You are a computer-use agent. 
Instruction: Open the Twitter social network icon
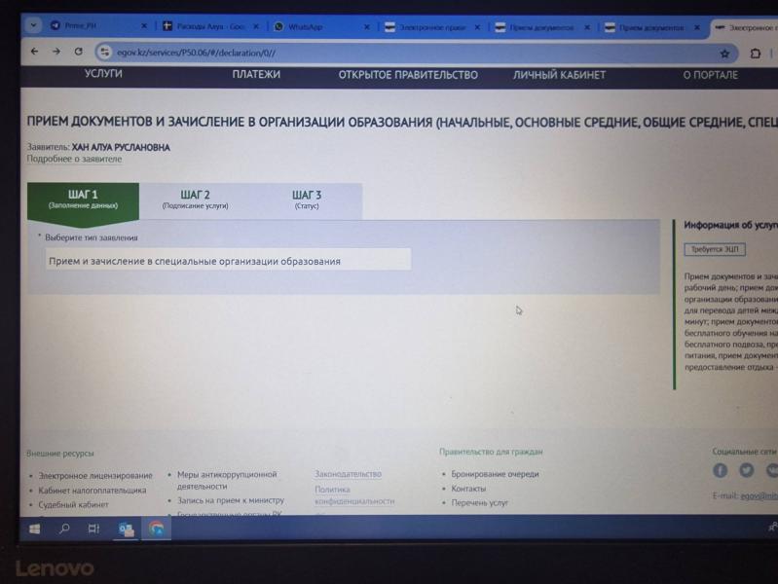coord(746,470)
